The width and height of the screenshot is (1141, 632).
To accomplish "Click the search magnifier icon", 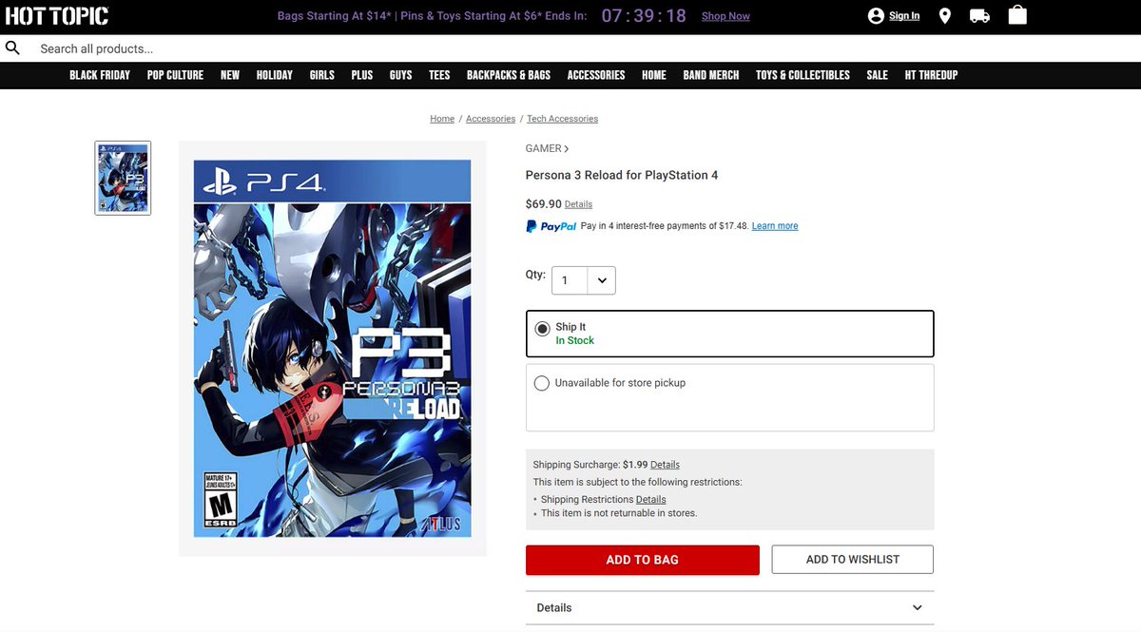I will click(x=13, y=48).
